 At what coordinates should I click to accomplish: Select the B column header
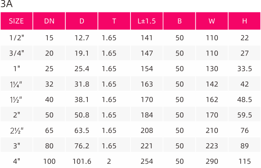click(x=179, y=21)
